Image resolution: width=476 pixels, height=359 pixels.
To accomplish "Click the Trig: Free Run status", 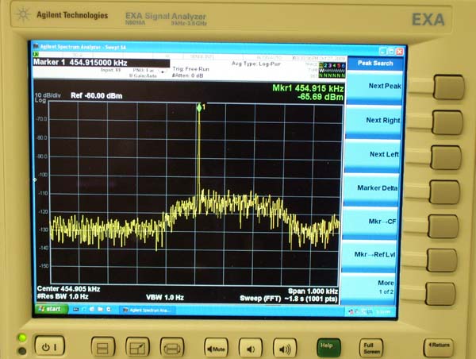I will point(190,69).
